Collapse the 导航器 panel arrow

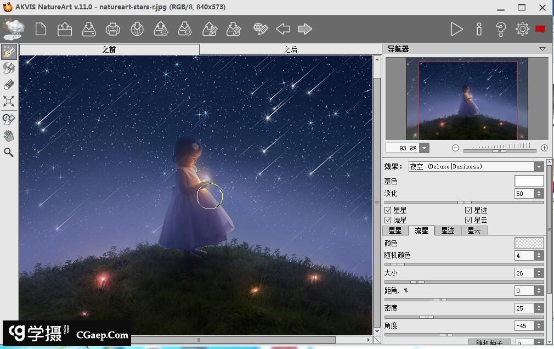point(542,49)
